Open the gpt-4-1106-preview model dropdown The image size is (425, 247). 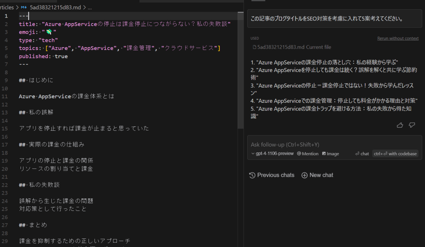[x=272, y=153]
